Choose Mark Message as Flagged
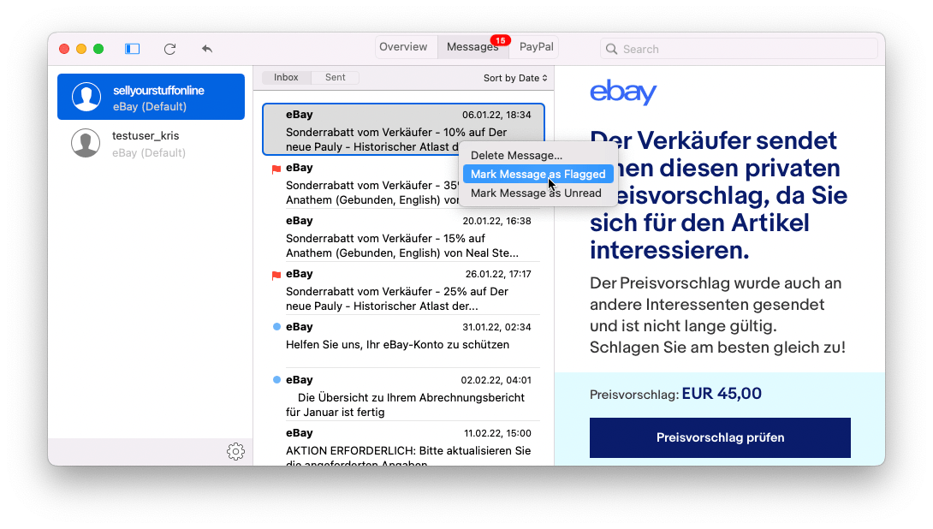933x529 pixels. coord(538,174)
